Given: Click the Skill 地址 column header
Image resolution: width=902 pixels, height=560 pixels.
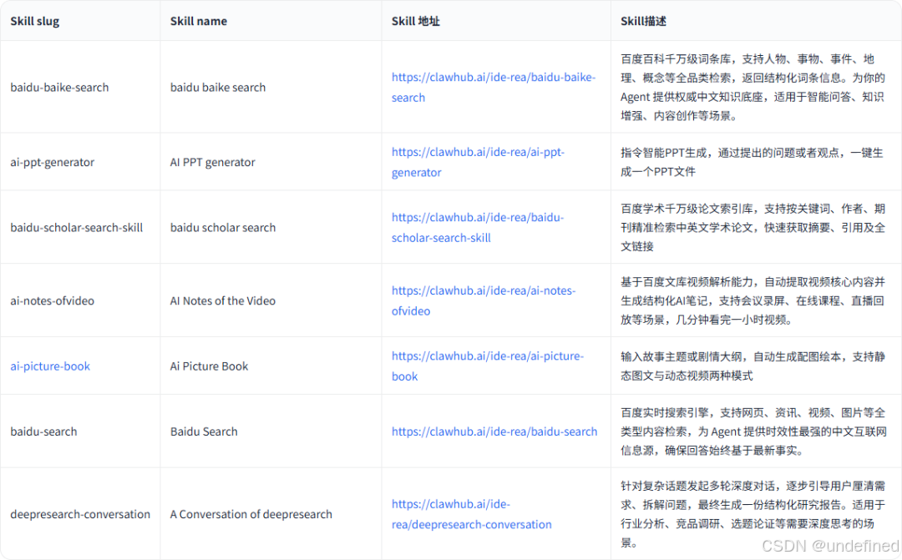Looking at the screenshot, I should [x=415, y=21].
